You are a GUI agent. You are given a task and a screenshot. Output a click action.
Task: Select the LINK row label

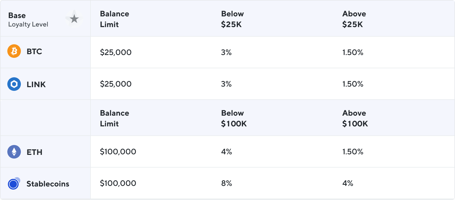coord(36,84)
